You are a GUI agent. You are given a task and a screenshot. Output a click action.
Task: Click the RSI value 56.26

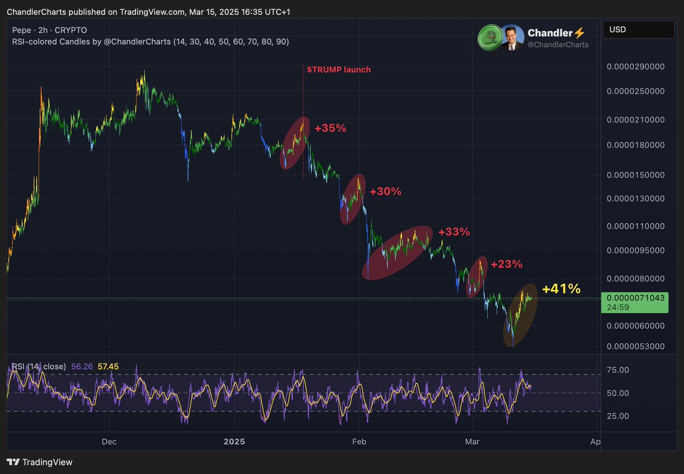[82, 366]
